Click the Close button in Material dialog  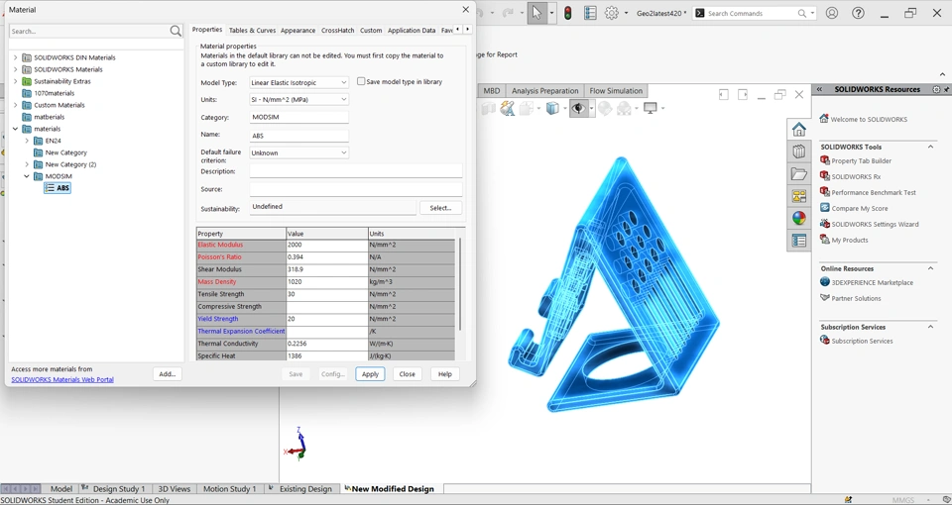(407, 374)
